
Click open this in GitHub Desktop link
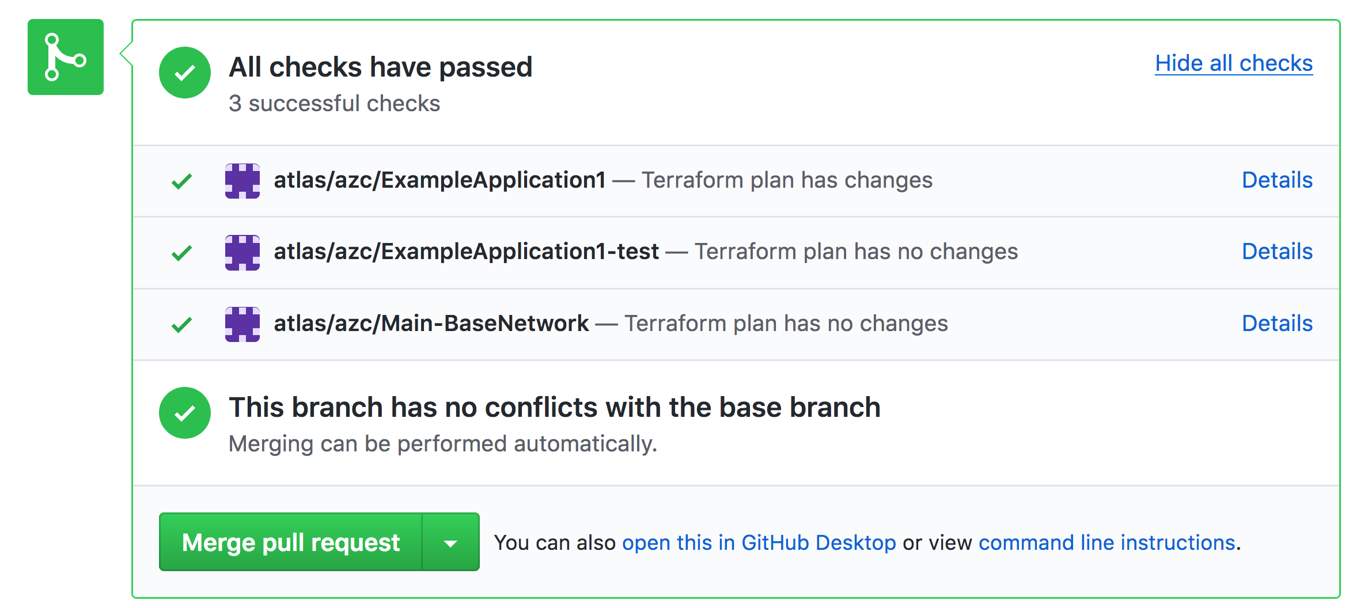pos(759,542)
